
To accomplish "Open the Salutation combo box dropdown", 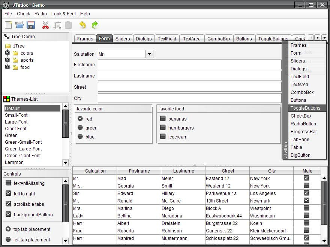I will tap(149, 54).
